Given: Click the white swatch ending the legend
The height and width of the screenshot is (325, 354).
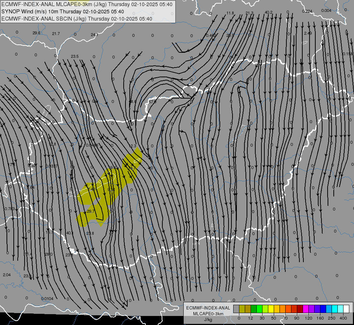Looking at the screenshot, I should (346, 309).
